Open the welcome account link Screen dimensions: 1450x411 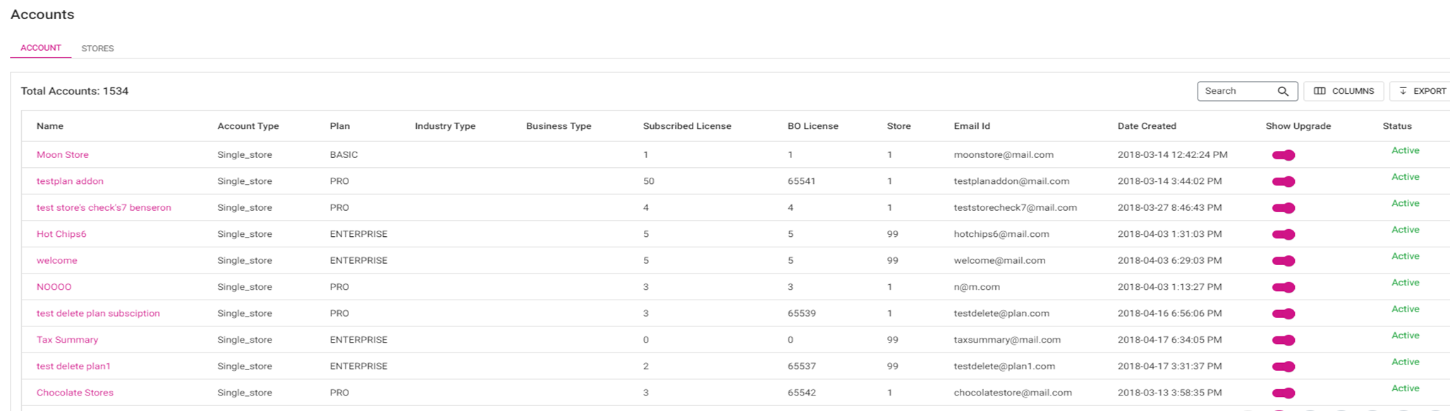tap(57, 261)
